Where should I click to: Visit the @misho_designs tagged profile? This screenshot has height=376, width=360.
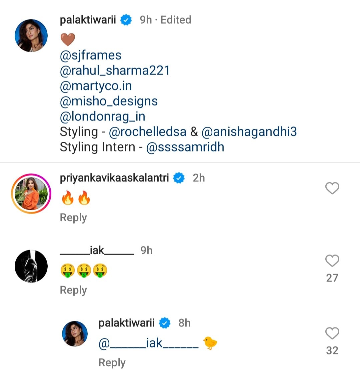[x=109, y=101]
